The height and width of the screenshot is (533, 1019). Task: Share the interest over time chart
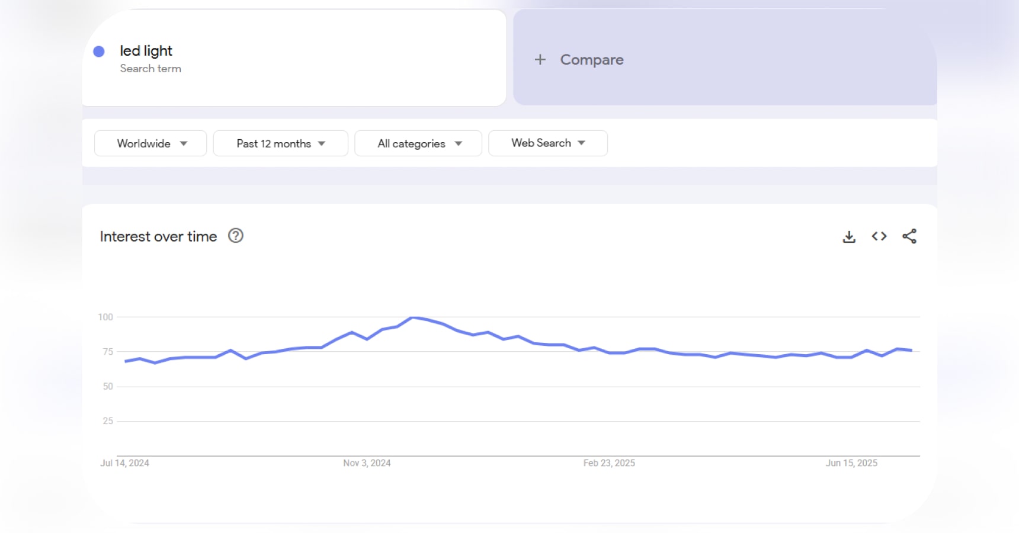tap(910, 236)
